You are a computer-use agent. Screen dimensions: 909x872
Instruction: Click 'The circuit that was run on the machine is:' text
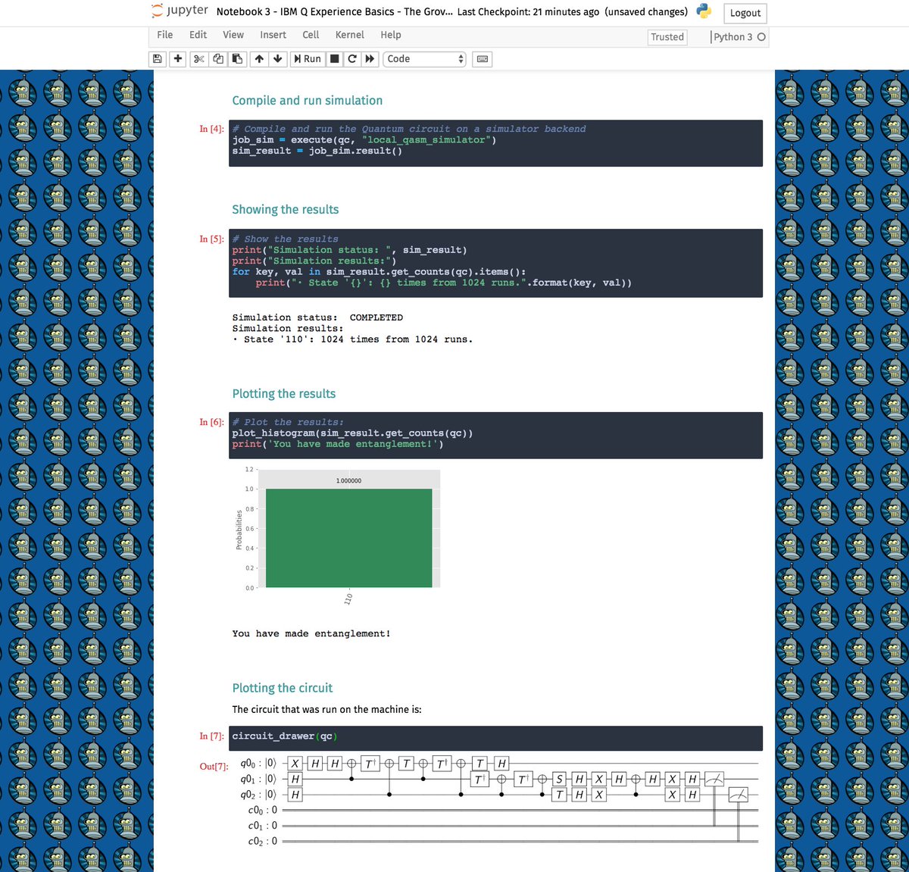pos(326,710)
